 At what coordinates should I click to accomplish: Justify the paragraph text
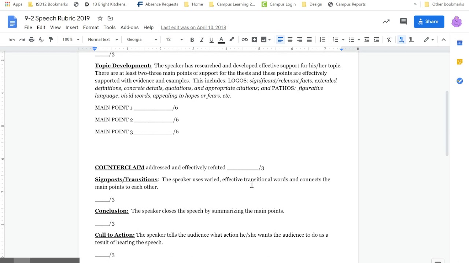[x=309, y=39]
